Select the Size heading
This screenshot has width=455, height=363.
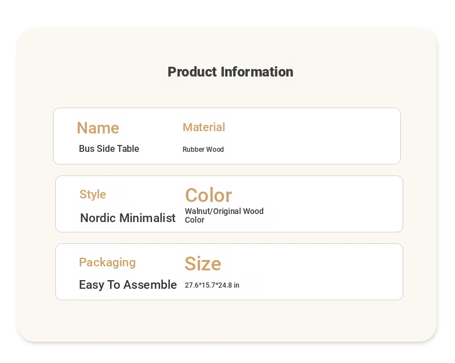point(203,263)
